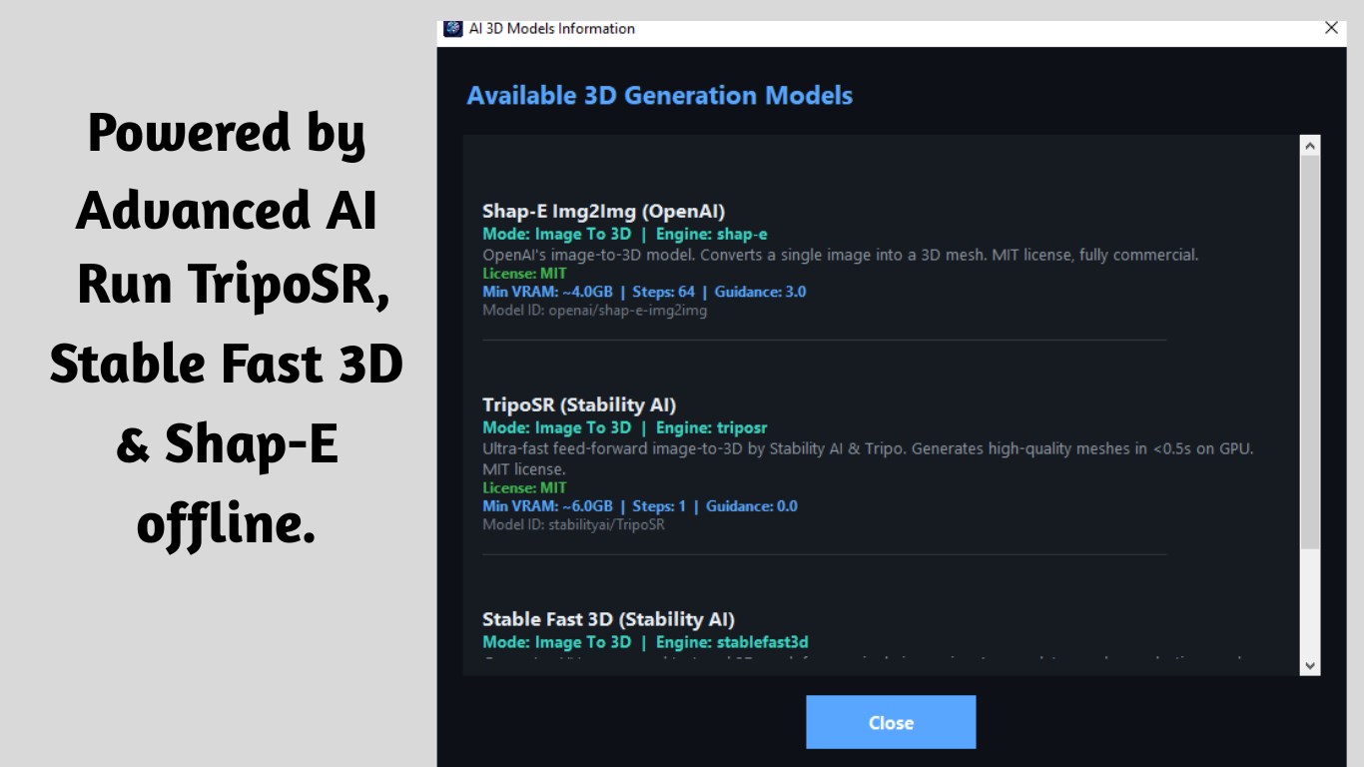Select the TripoSR (Stability AI) heading
Viewport: 1364px width, 767px height.
tap(579, 405)
